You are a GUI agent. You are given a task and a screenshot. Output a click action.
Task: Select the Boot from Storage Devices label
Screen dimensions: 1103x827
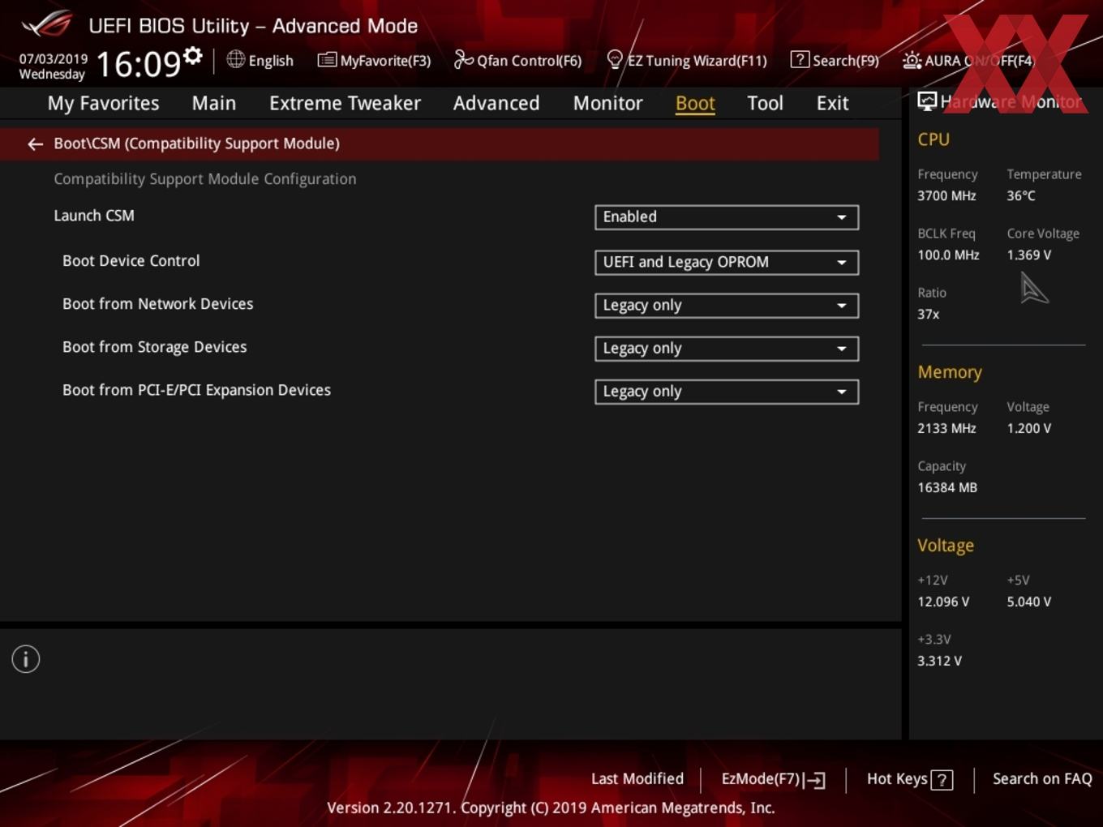[x=155, y=347]
